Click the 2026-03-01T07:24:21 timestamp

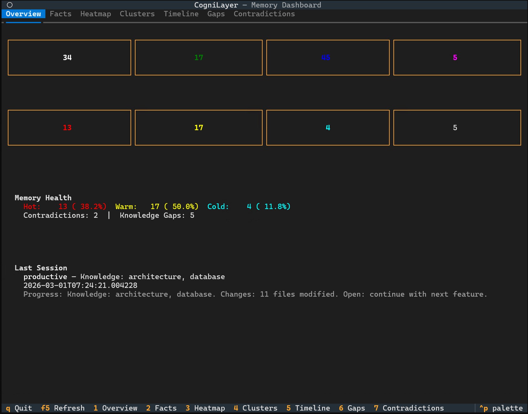click(80, 285)
